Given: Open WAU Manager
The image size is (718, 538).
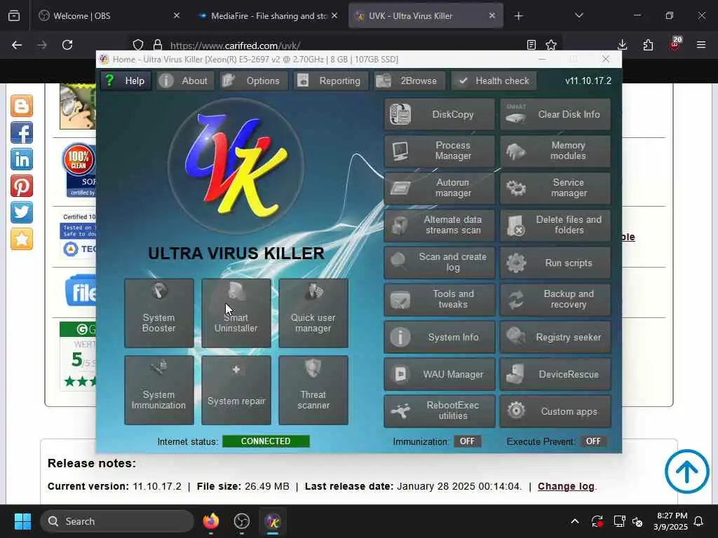Looking at the screenshot, I should [439, 374].
